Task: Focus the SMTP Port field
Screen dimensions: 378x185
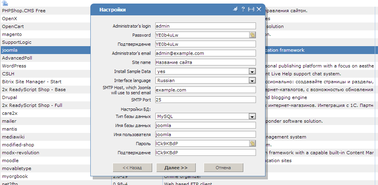Action: (x=205, y=100)
